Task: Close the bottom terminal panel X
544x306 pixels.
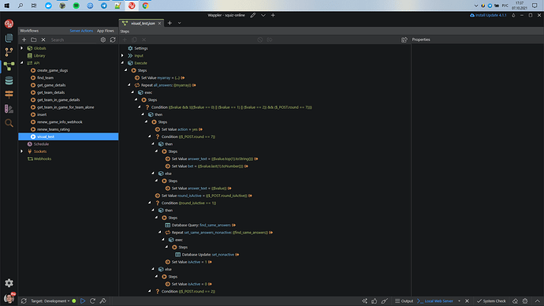Action: tap(467, 300)
